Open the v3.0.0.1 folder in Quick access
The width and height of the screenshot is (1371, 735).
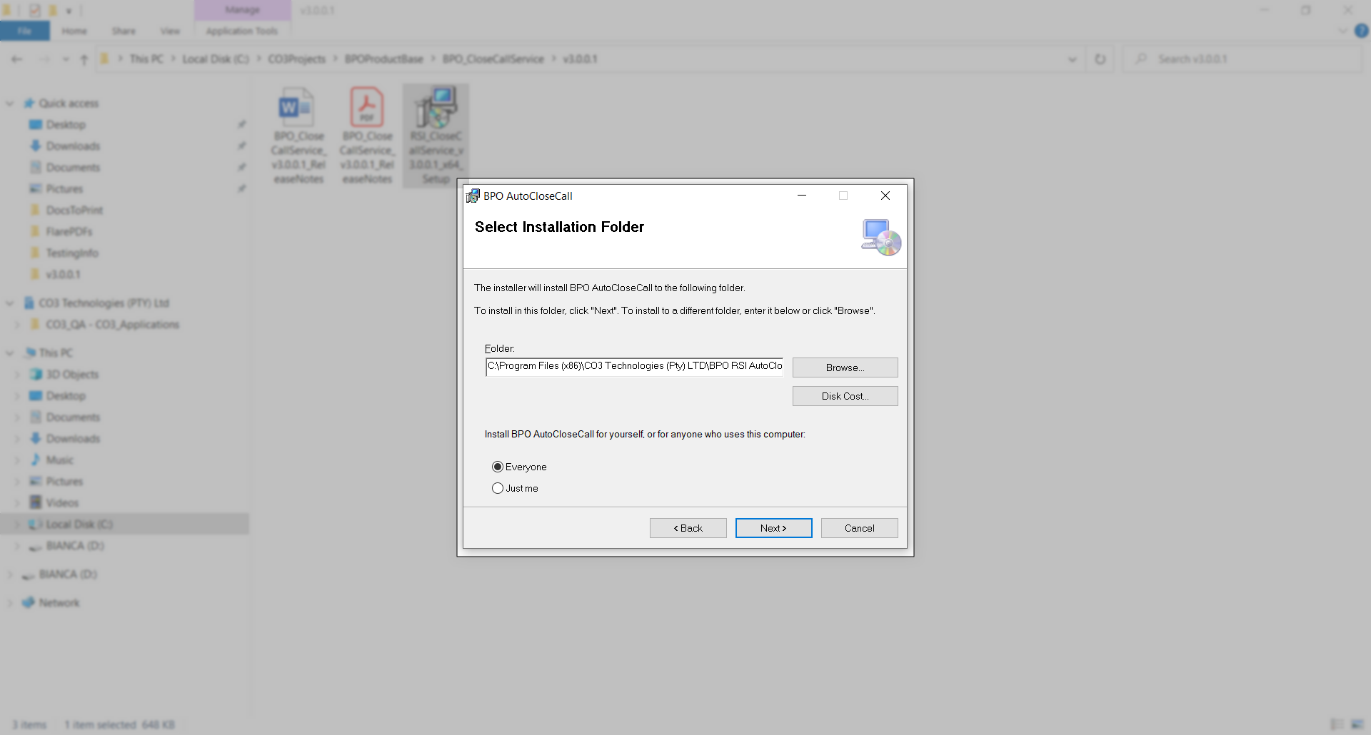click(63, 275)
